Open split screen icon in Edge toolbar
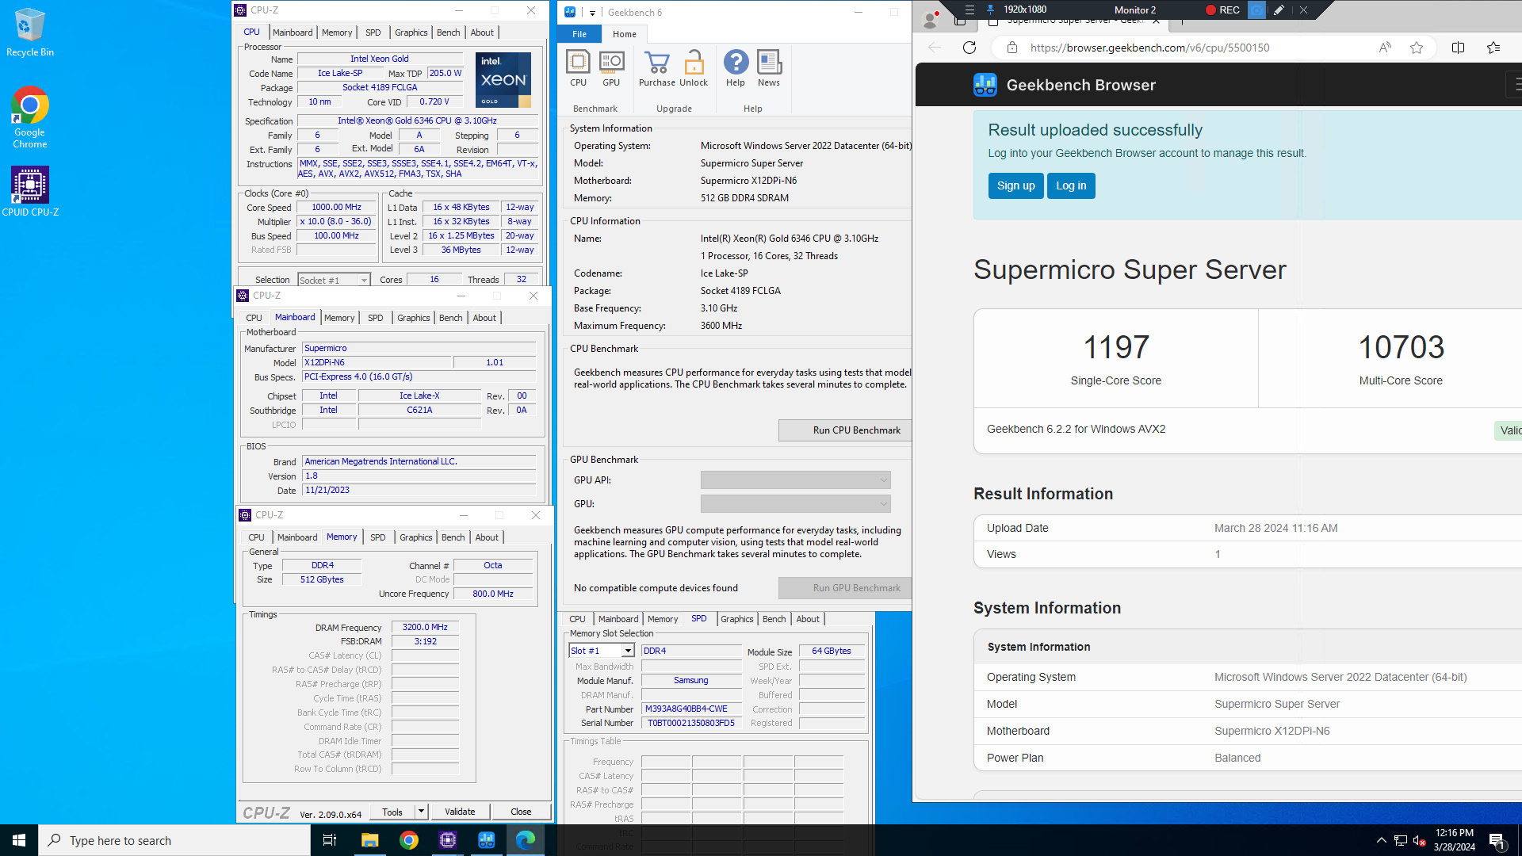This screenshot has width=1522, height=856. pos(1458,48)
